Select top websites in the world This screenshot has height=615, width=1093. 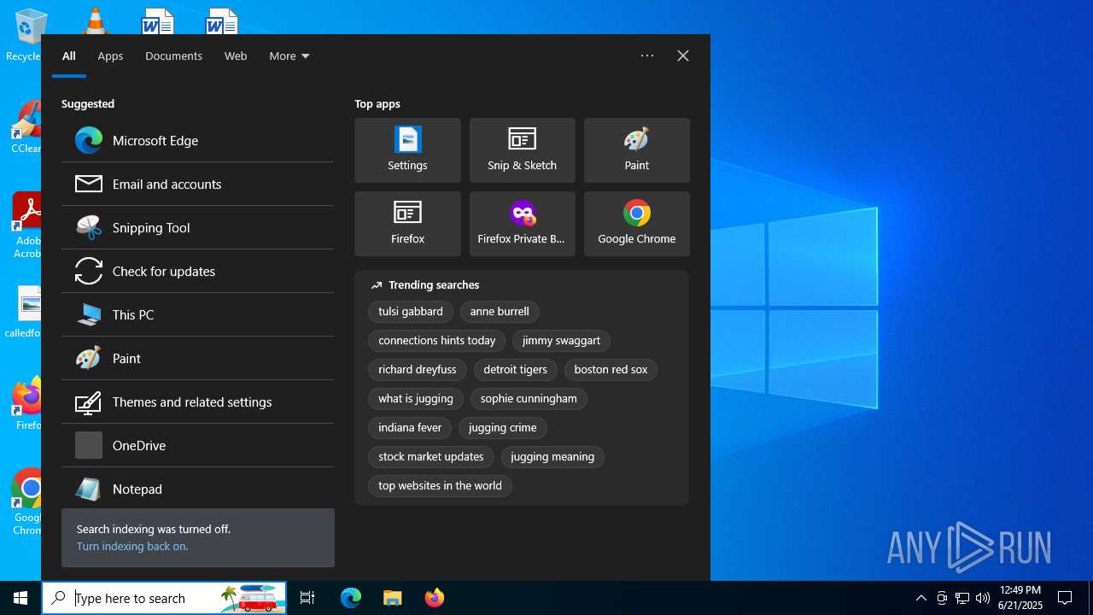pyautogui.click(x=440, y=486)
